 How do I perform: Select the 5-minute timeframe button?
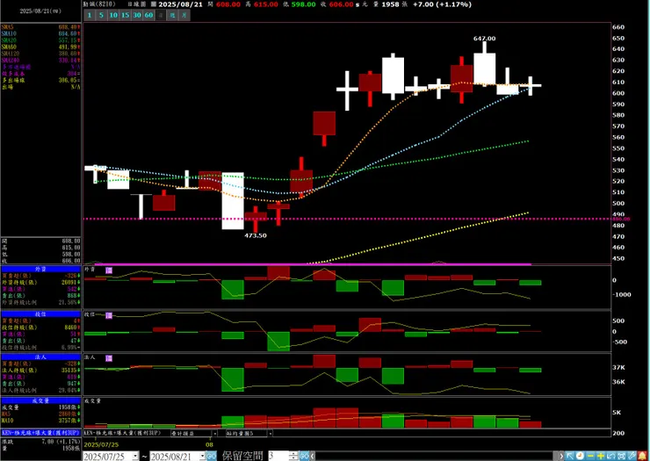coord(101,15)
